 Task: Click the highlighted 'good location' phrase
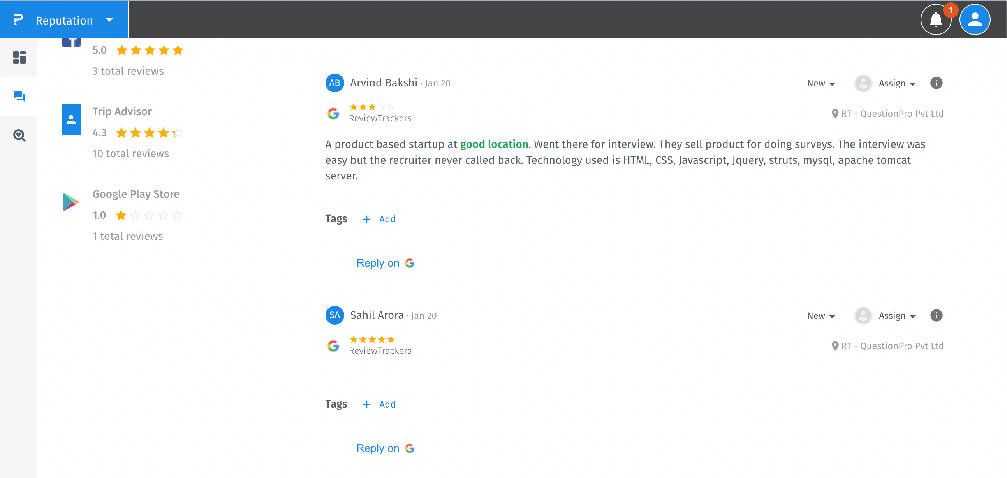click(494, 144)
